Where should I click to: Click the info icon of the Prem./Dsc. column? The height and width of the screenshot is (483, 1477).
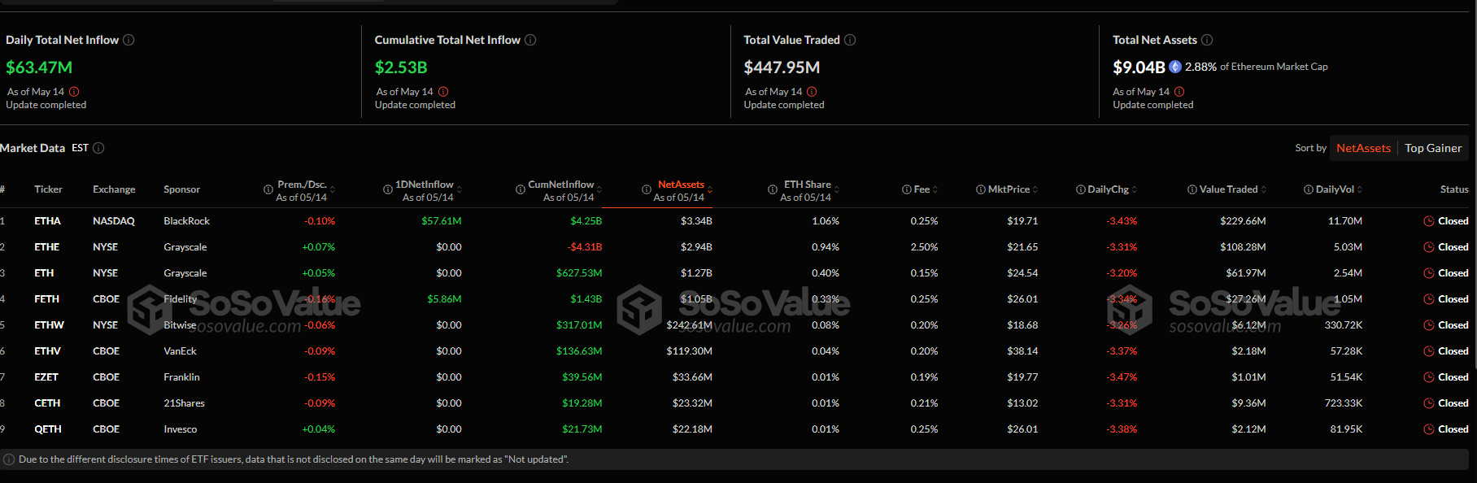click(268, 189)
